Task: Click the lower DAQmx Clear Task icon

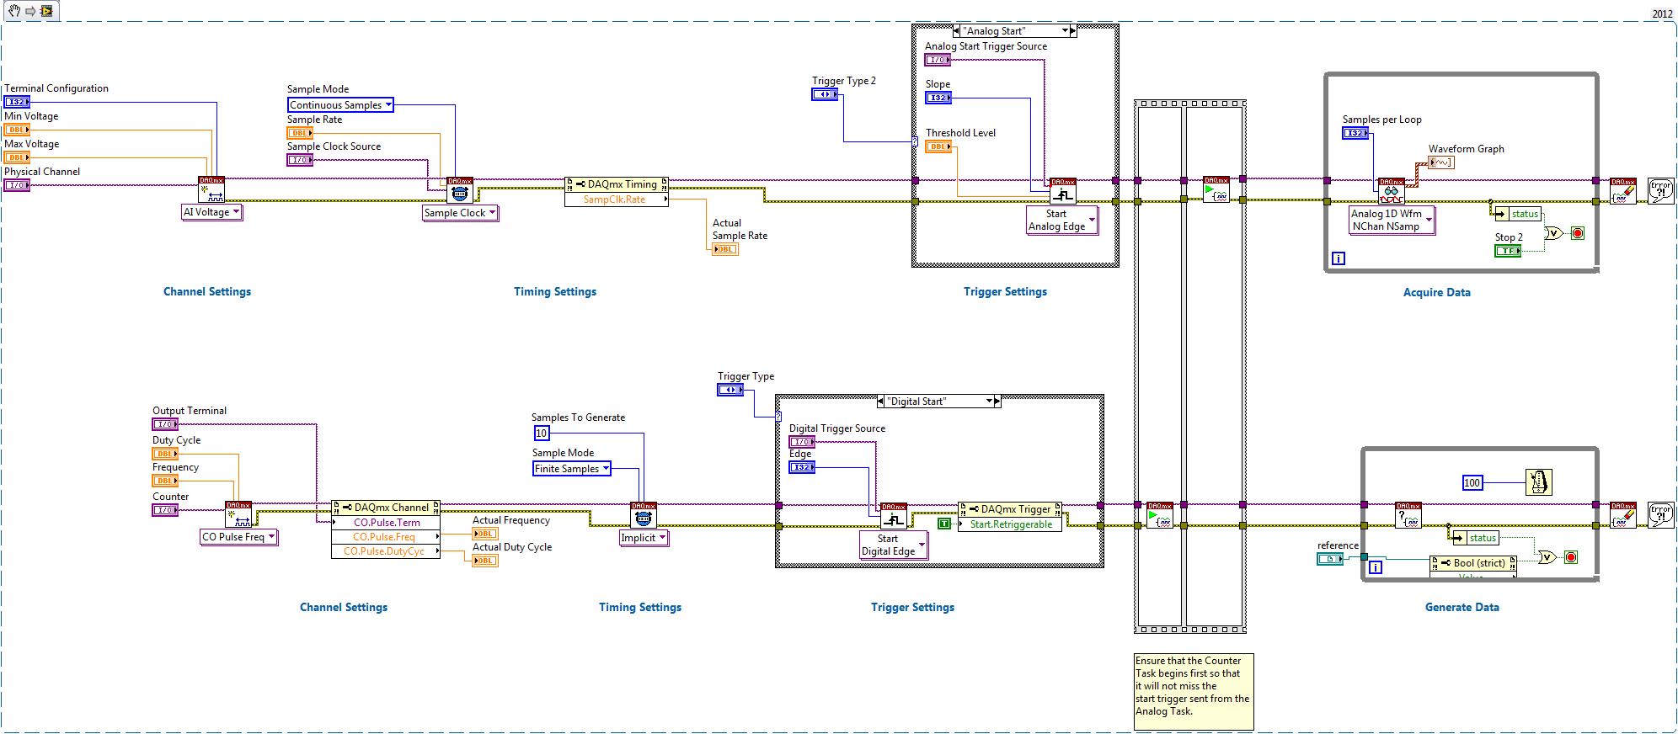Action: 1623,515
